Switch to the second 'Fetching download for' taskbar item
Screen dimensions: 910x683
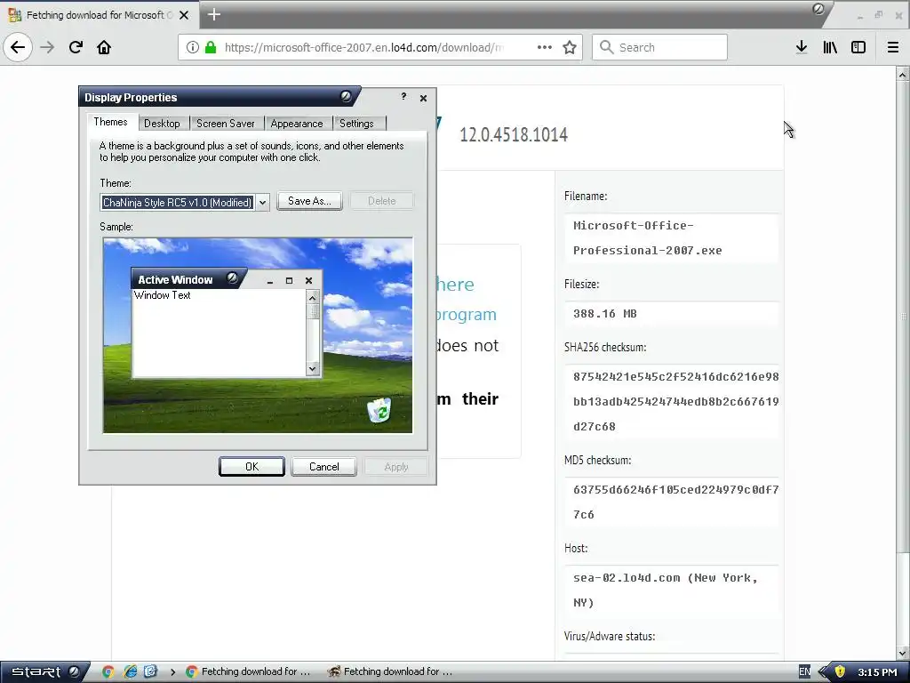click(390, 672)
